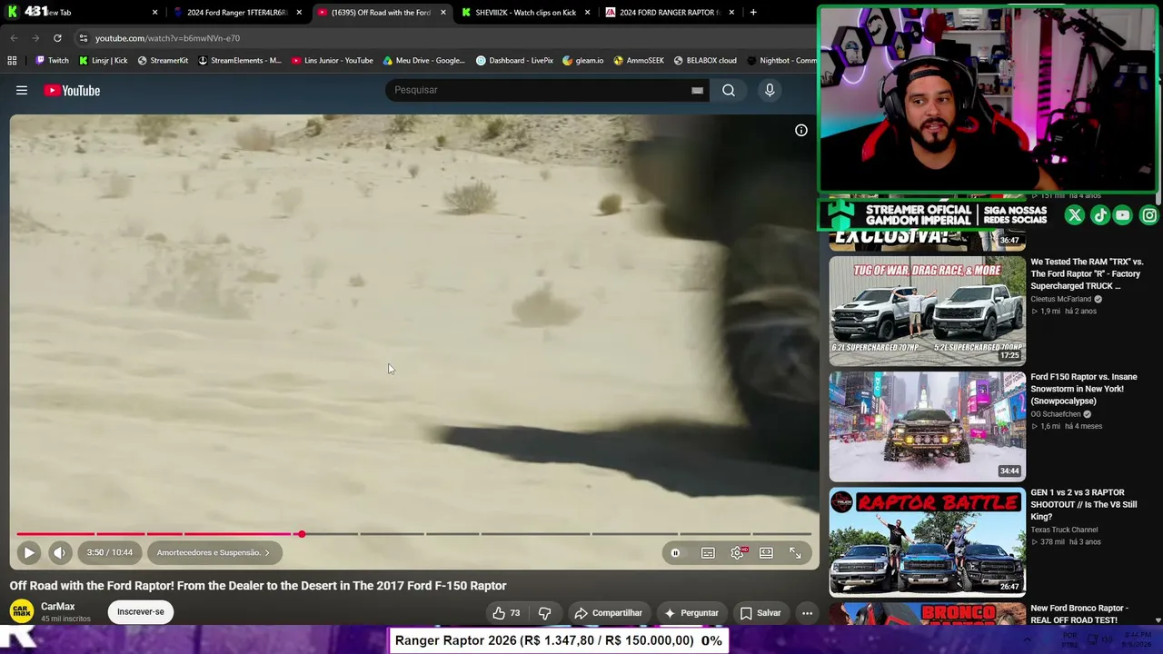Open more actions three-dot menu
The image size is (1163, 654).
tap(807, 613)
